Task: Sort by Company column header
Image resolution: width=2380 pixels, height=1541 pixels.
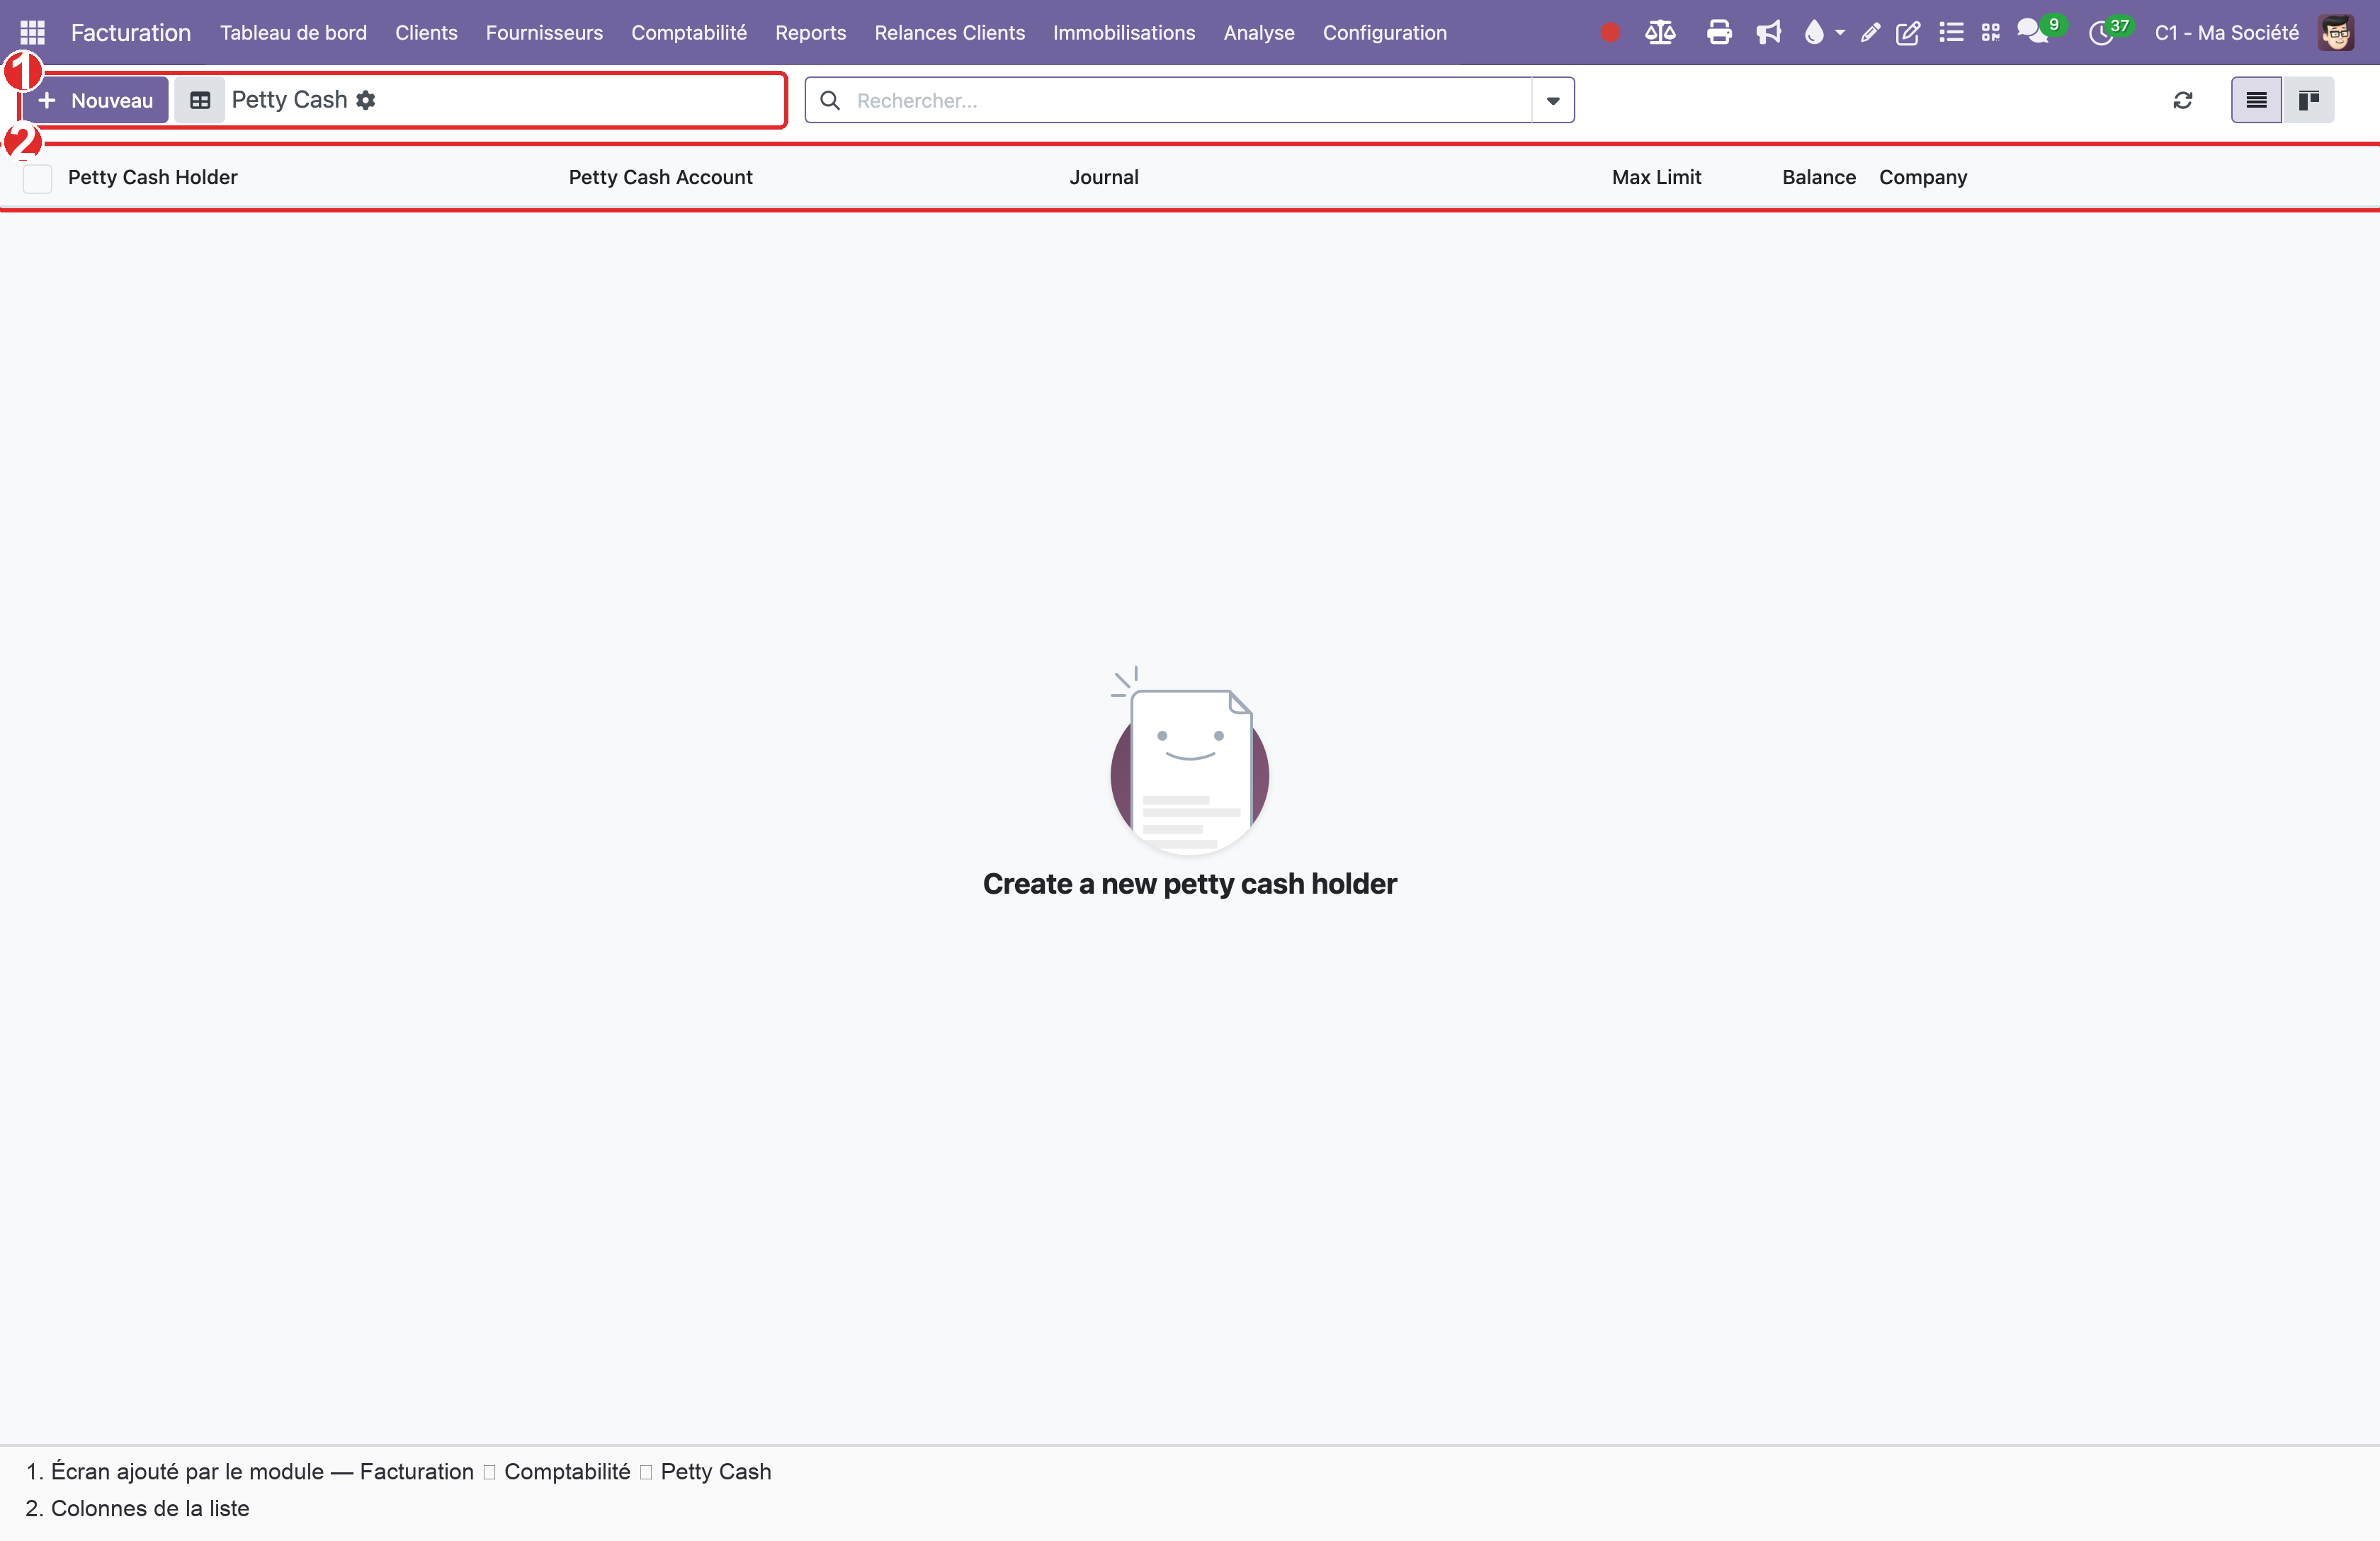Action: point(1922,177)
